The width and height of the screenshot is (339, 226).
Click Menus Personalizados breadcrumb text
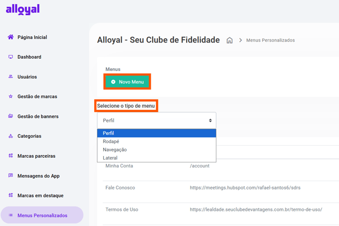tap(271, 40)
